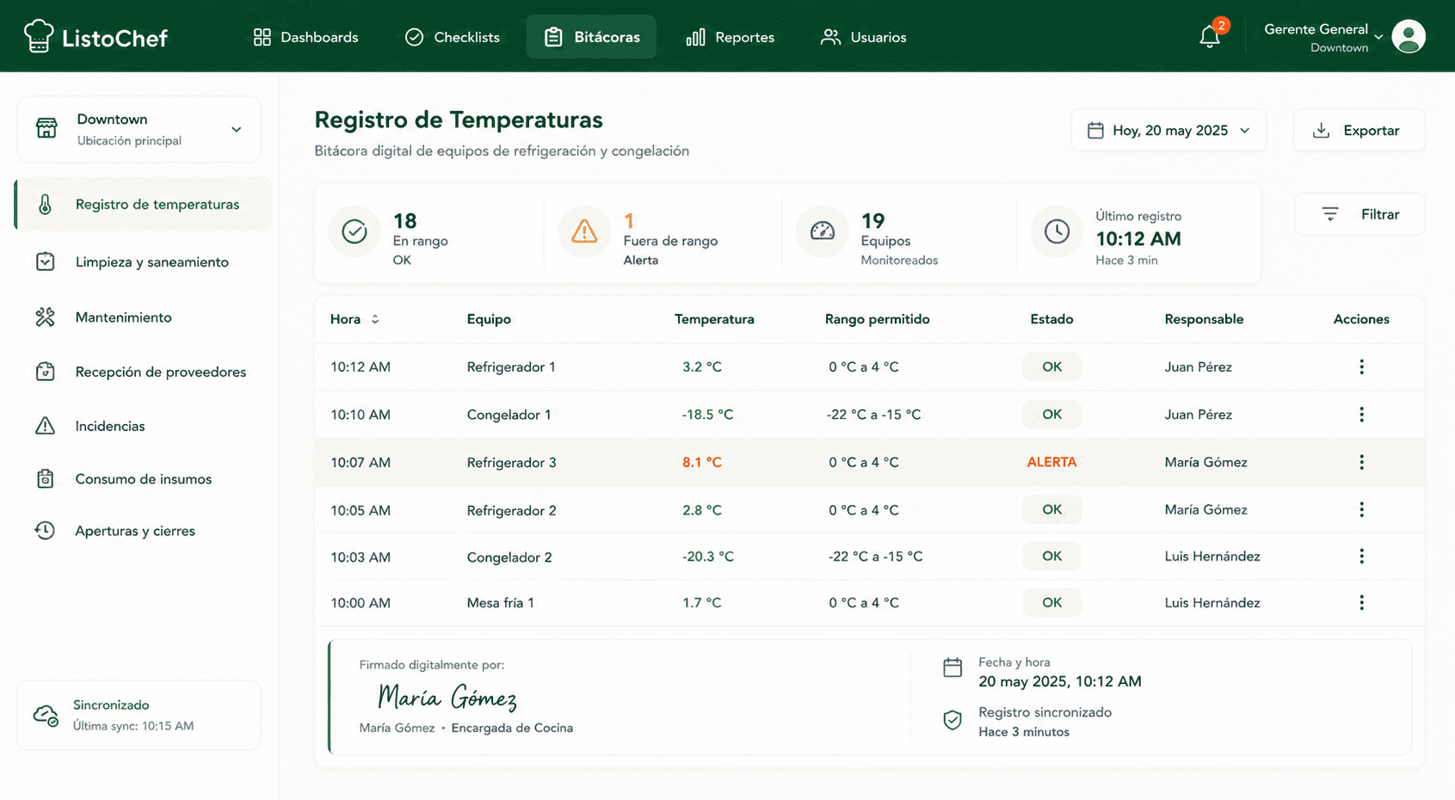Switch to the Reportes tab

point(731,37)
